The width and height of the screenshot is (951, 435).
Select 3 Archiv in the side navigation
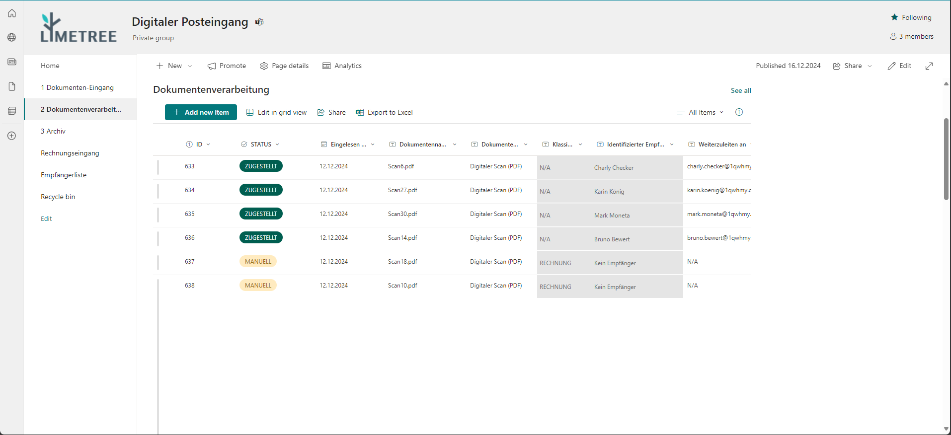pos(53,131)
